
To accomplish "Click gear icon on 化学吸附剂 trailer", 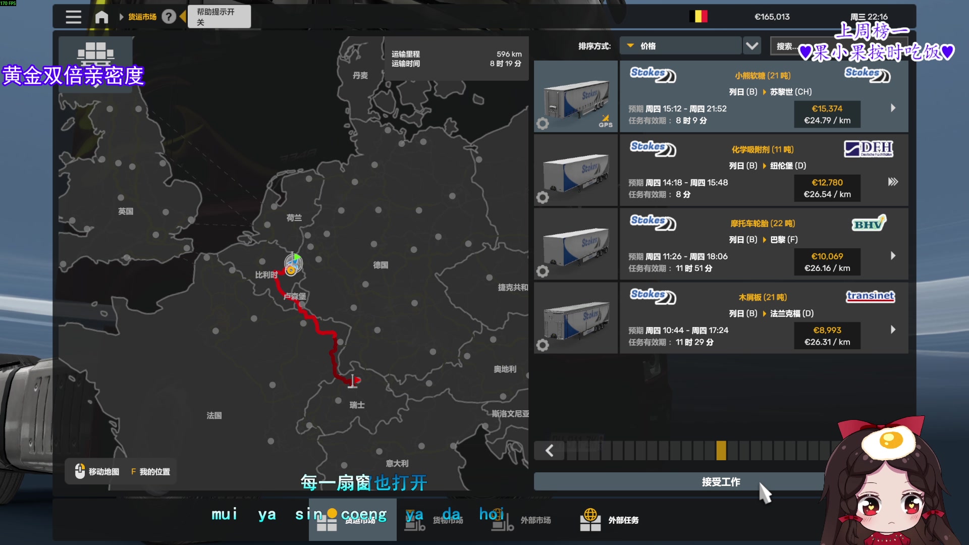I will click(543, 197).
